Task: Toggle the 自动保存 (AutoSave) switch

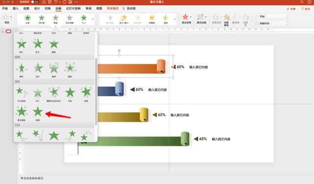Action: (x=35, y=2)
